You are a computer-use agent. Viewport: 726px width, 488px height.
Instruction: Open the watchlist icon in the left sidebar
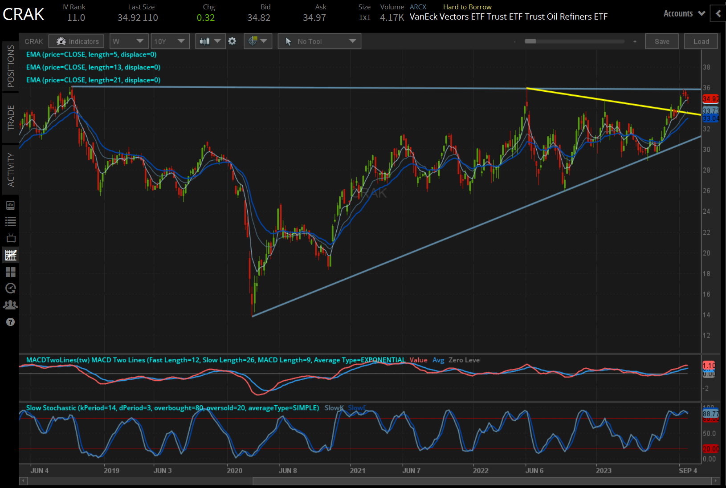[11, 221]
